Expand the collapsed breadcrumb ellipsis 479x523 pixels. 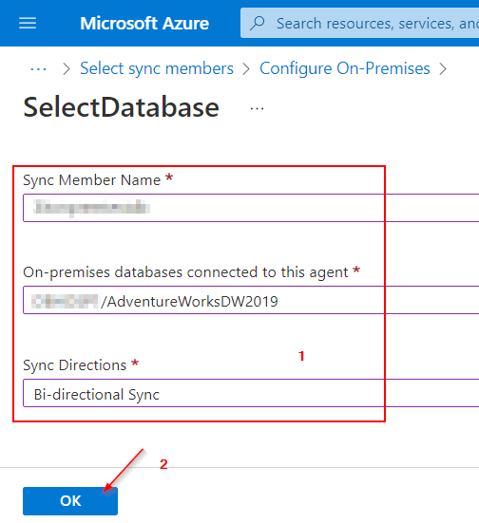[38, 69]
